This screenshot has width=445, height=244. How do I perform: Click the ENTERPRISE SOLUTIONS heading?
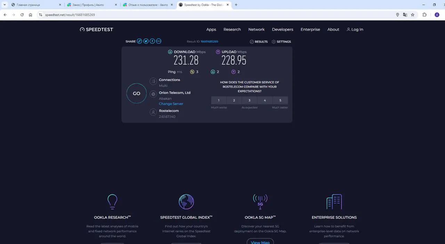(x=334, y=218)
